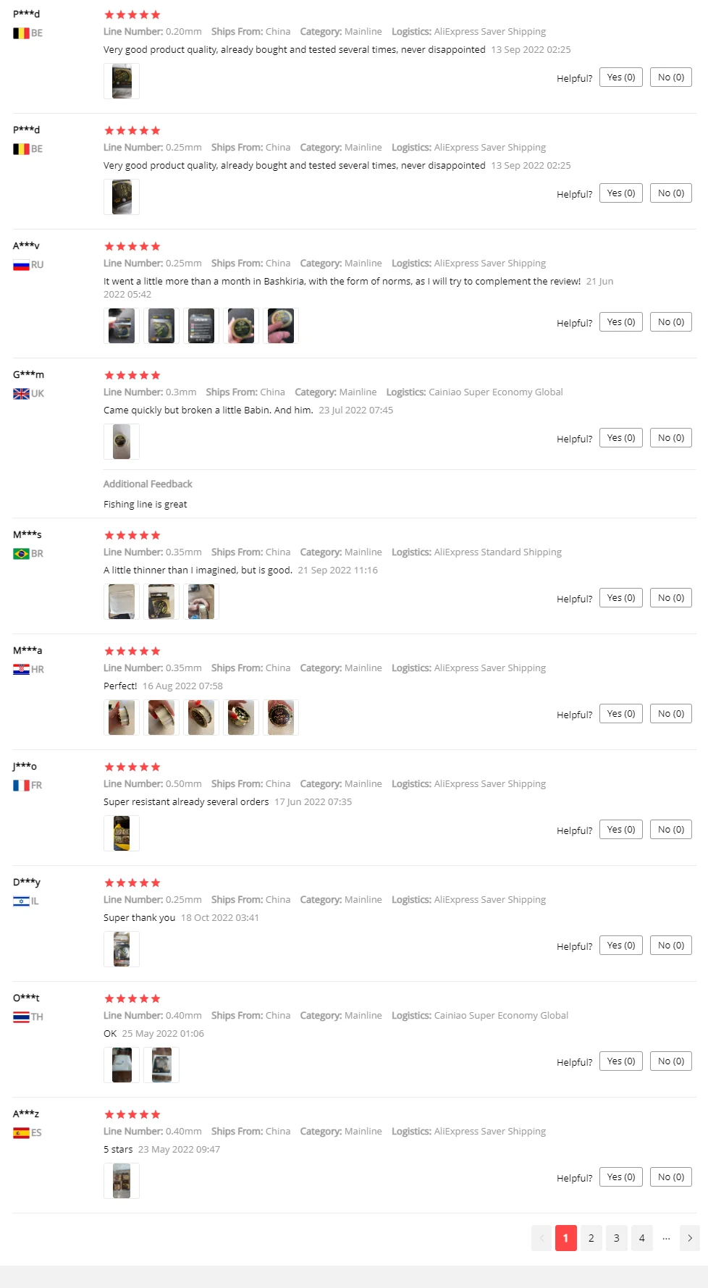Image resolution: width=708 pixels, height=1288 pixels.
Task: Mark G***m's UK review as helpful
Action: (620, 438)
